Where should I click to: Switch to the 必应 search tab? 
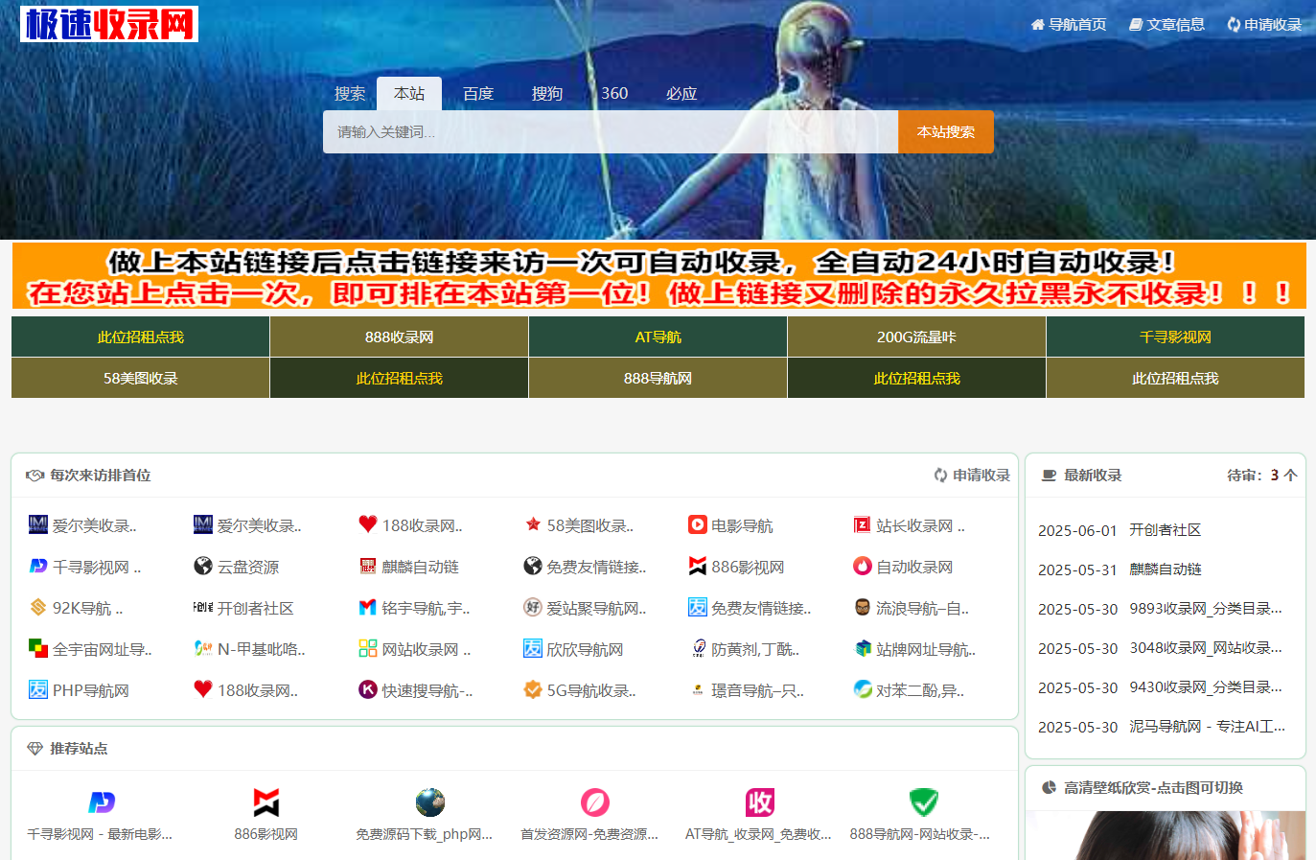pos(681,94)
